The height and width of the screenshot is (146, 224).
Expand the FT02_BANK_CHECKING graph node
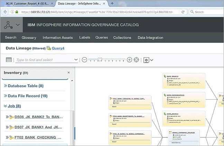tap(114, 107)
